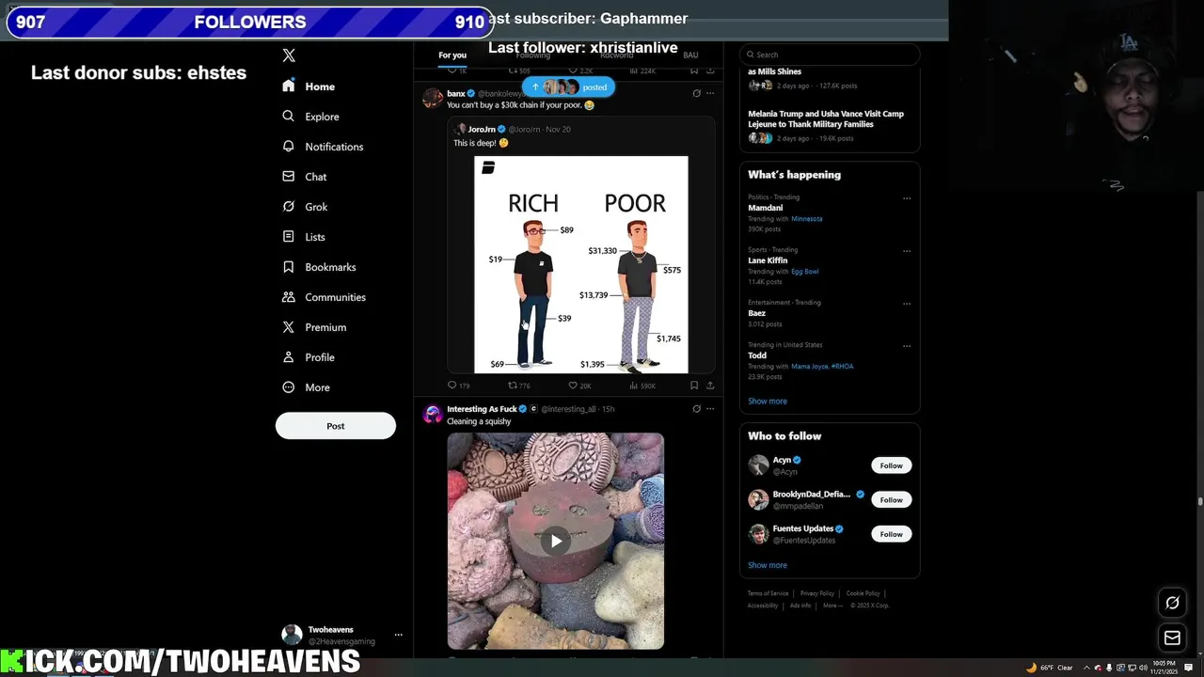Play the Cleaning a squishy video
The height and width of the screenshot is (677, 1204).
click(556, 541)
